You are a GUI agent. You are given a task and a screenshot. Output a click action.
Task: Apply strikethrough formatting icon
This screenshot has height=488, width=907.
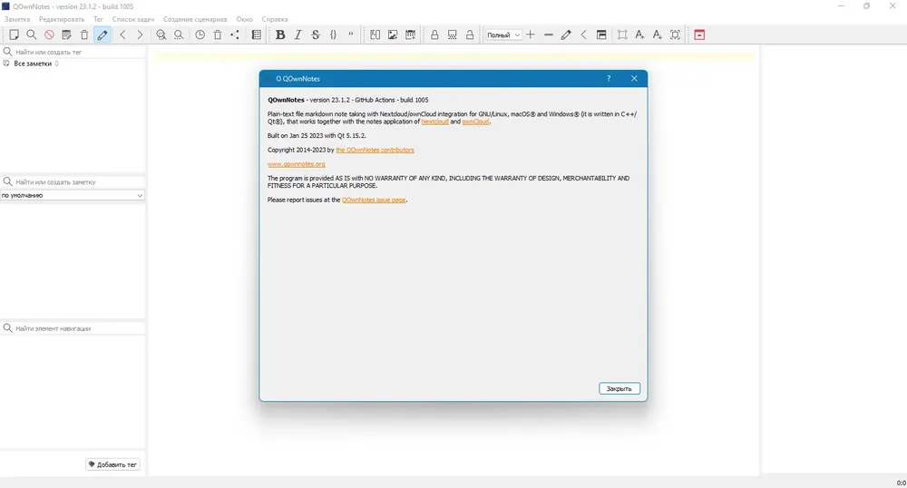(x=316, y=34)
